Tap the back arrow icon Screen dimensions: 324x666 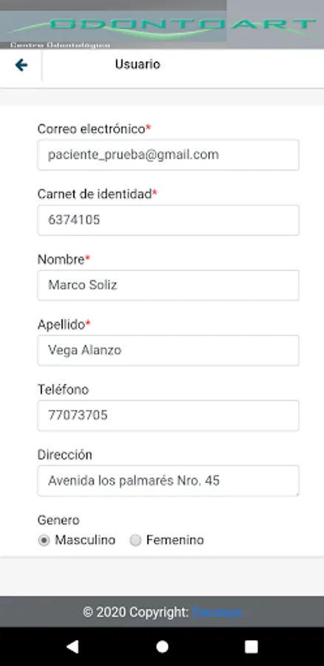pyautogui.click(x=21, y=65)
